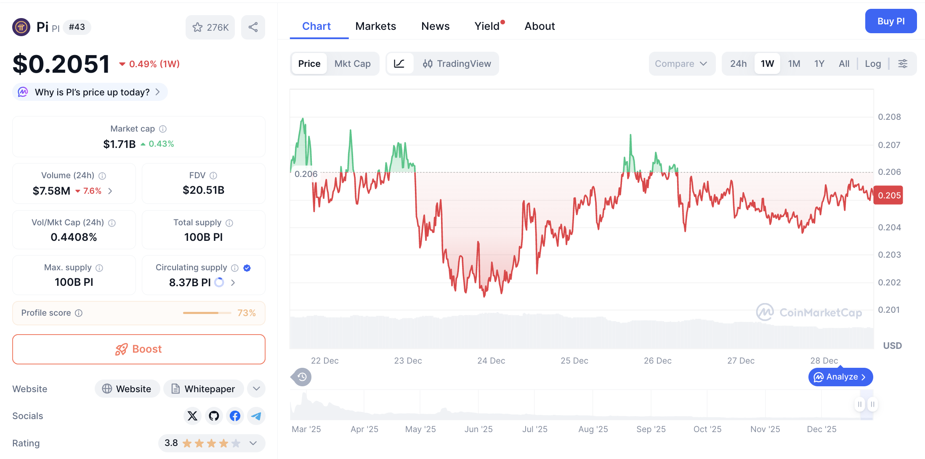
Task: Open the News tab
Action: coord(435,26)
